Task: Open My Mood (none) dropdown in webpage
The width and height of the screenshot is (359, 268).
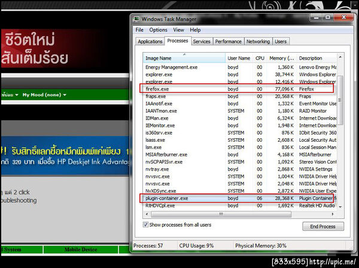Action: click(x=44, y=95)
